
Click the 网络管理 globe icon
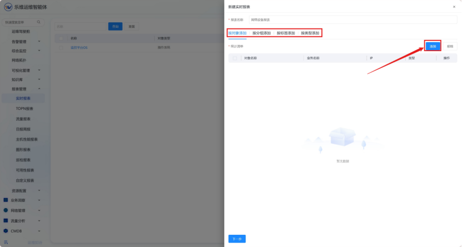[x=6, y=210]
